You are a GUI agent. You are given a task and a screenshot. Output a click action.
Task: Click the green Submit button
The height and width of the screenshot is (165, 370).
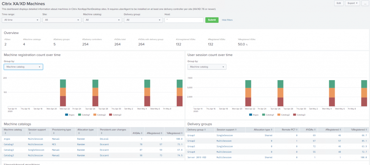point(212,20)
